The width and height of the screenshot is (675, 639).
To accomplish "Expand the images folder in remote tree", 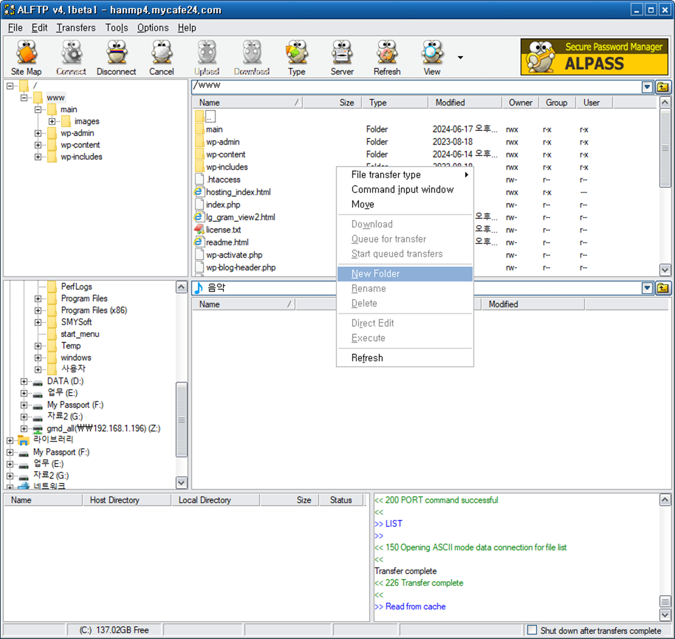I will click(x=52, y=121).
